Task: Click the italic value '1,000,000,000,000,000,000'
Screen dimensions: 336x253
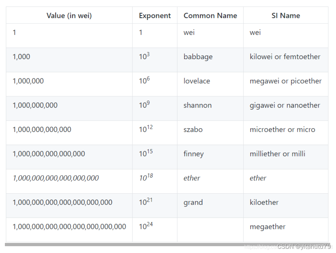Action: tap(56, 178)
